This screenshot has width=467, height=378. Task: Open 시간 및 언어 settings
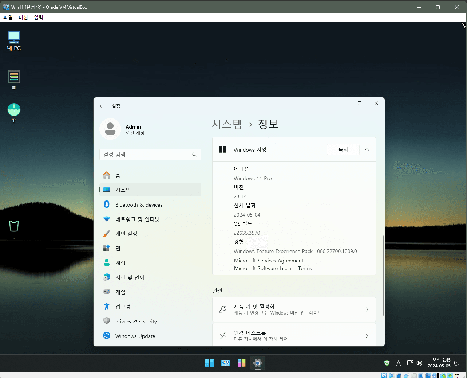(x=150, y=277)
